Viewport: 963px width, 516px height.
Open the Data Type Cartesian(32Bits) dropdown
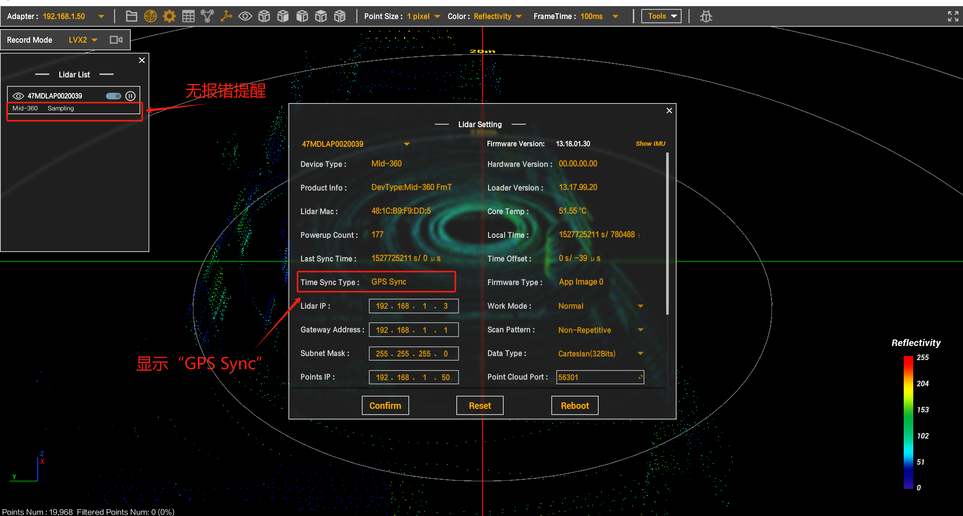(640, 354)
